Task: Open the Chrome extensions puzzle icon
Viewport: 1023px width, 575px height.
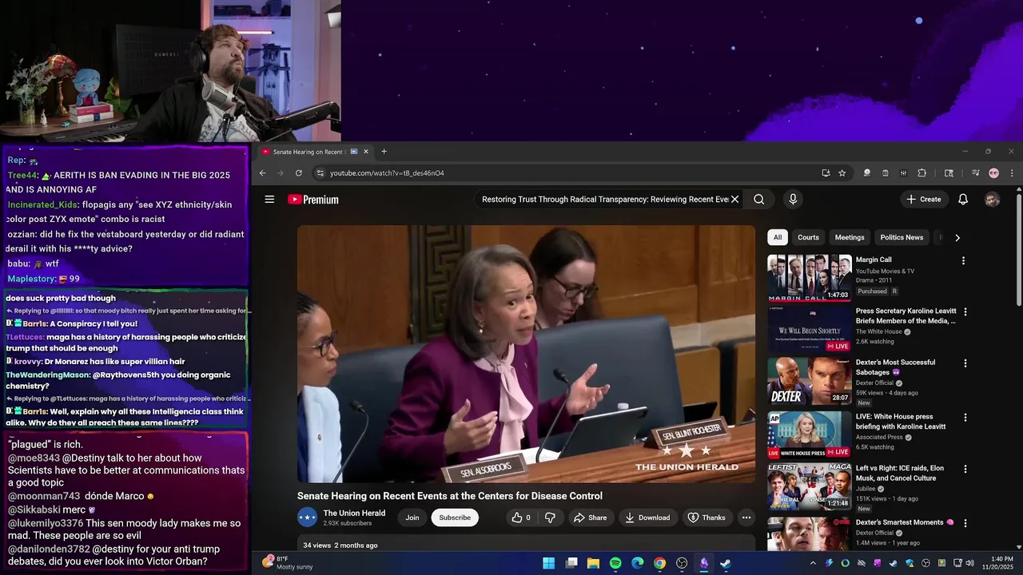Action: click(x=921, y=173)
